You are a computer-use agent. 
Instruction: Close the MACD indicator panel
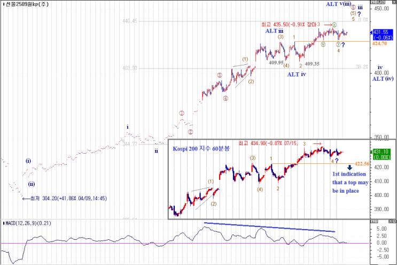point(394,221)
